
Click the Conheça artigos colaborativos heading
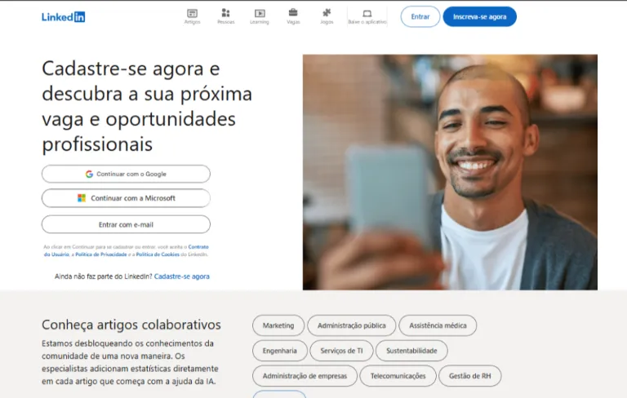(x=131, y=325)
